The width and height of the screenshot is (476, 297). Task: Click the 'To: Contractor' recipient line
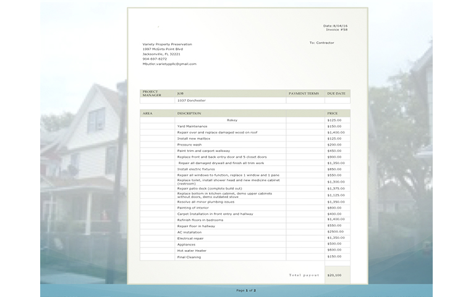click(321, 43)
